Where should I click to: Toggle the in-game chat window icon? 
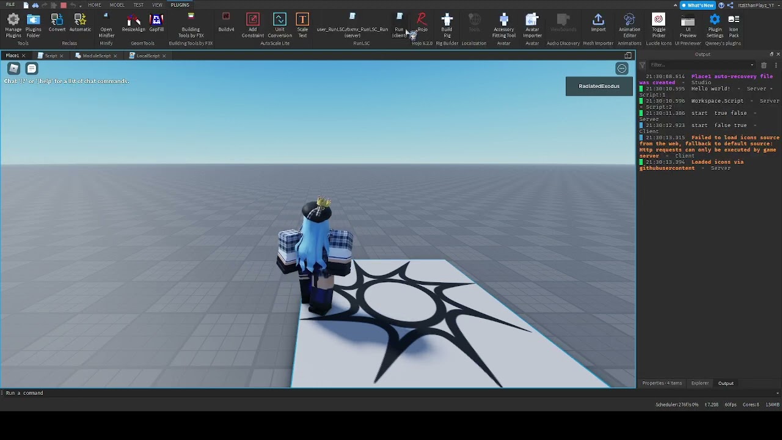(x=32, y=68)
